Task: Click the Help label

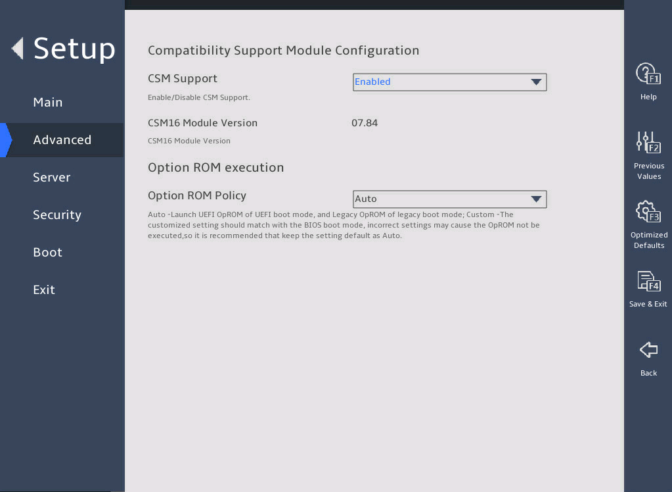Action: [648, 97]
